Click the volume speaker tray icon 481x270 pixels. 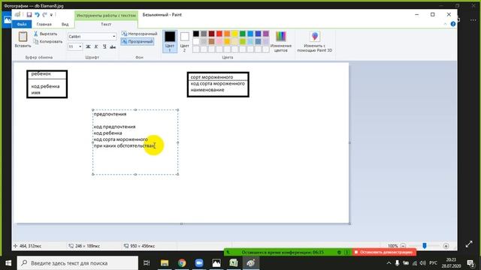(x=422, y=263)
